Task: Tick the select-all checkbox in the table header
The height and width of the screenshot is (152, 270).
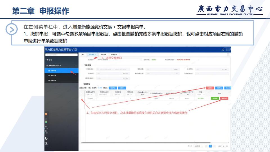Action: tap(82, 93)
